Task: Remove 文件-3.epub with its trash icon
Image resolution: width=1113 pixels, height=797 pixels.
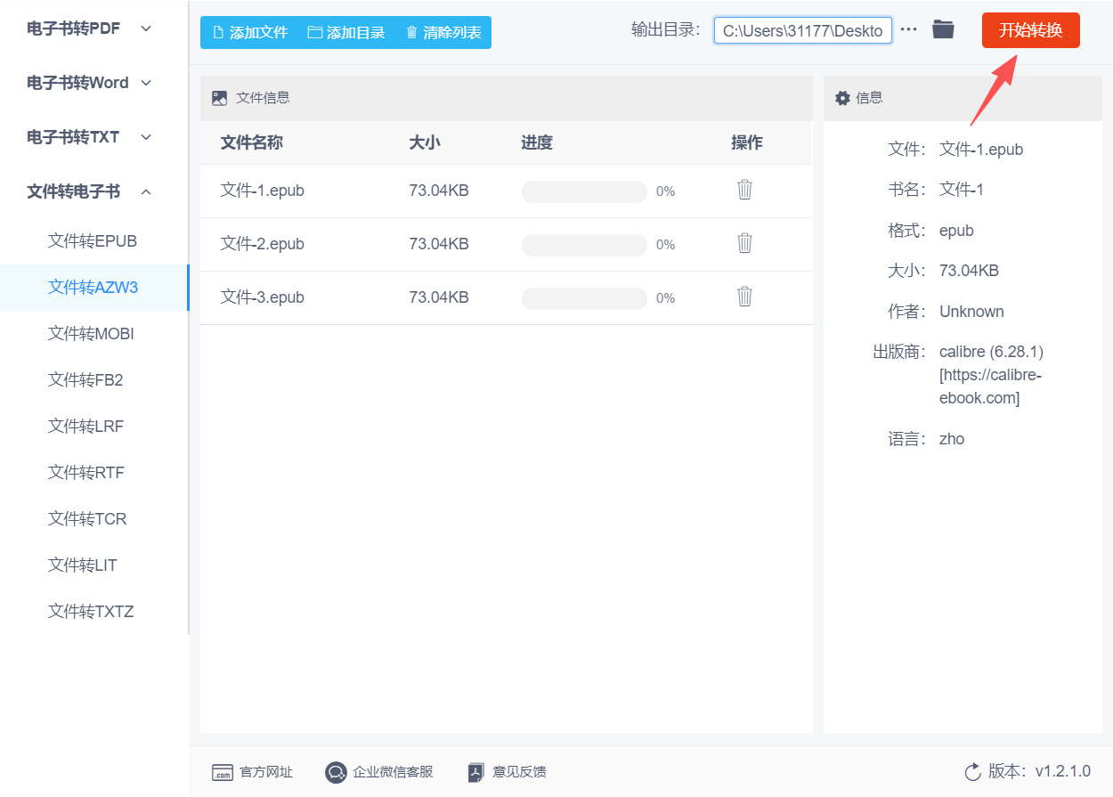Action: point(745,297)
